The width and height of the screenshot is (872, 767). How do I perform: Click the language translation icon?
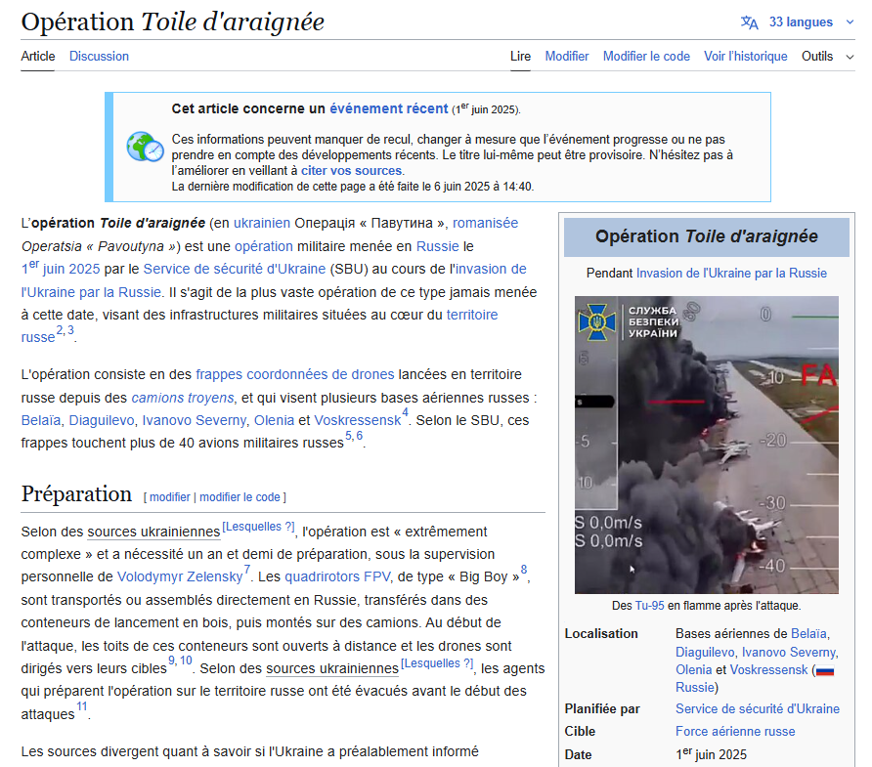pyautogui.click(x=749, y=22)
